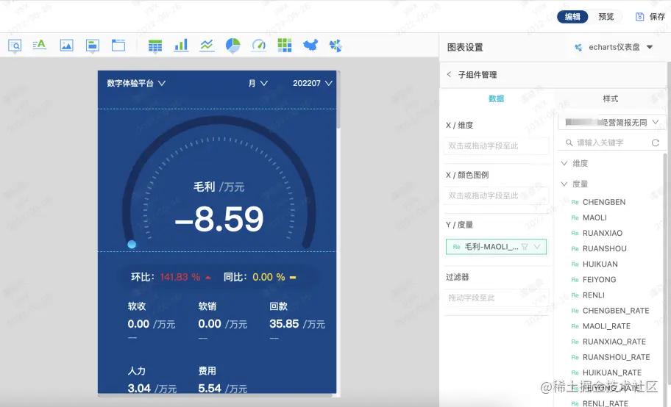Select the MAOLI measure field
This screenshot has height=407, width=671.
[x=594, y=217]
